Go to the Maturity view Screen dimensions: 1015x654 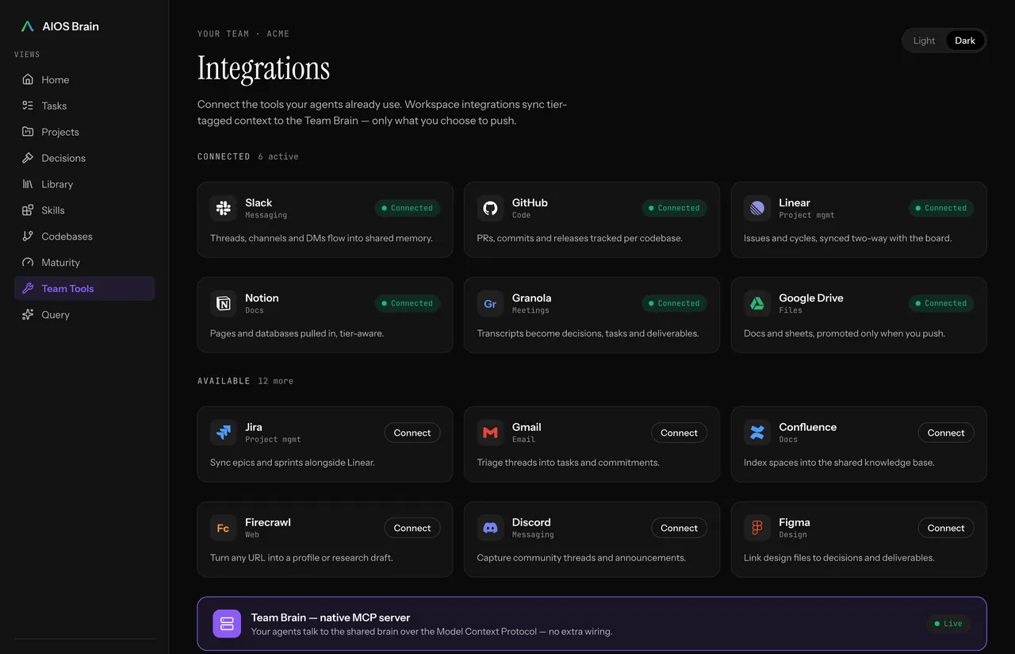point(84,263)
